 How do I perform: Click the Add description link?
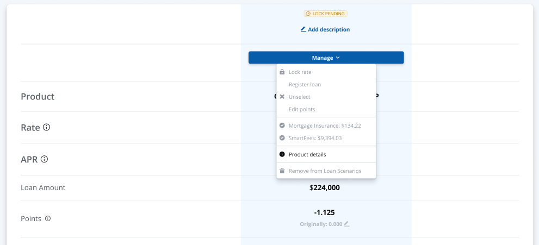coord(329,29)
